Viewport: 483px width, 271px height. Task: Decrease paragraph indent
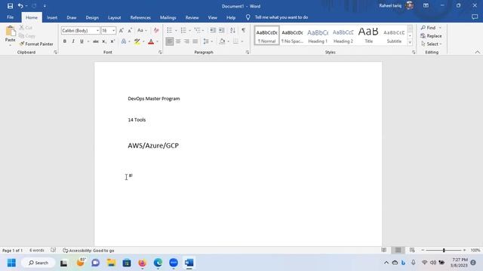[x=213, y=30]
